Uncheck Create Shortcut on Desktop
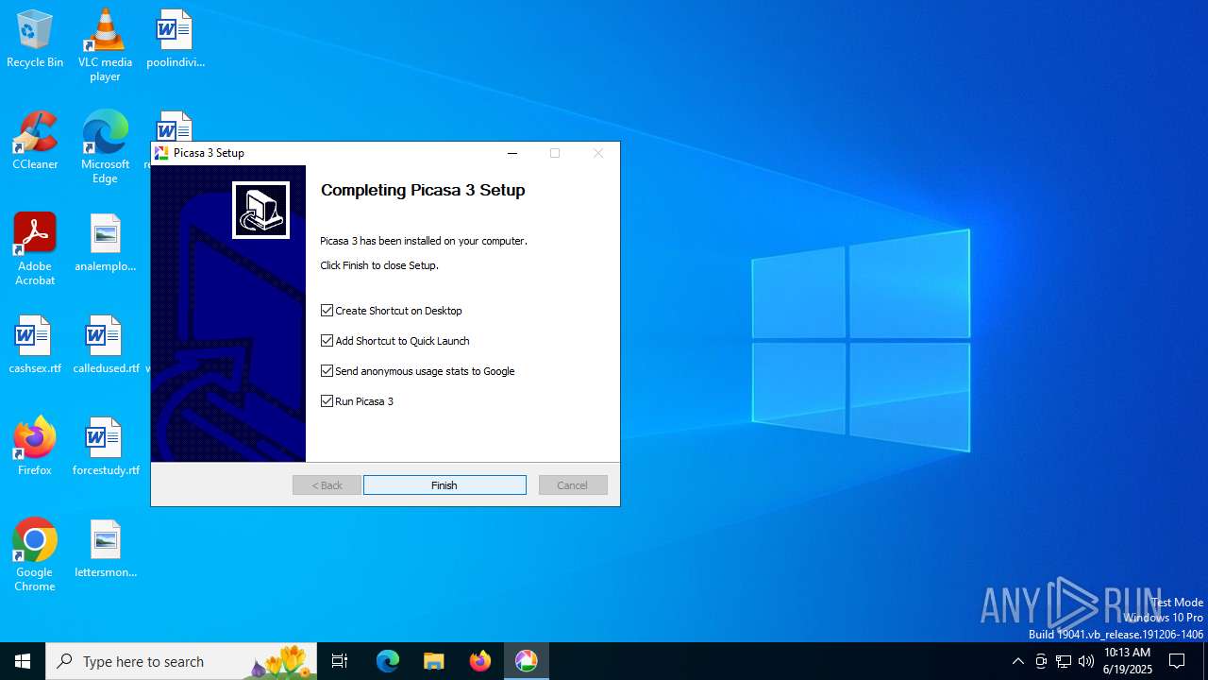Viewport: 1208px width, 680px height. point(327,311)
